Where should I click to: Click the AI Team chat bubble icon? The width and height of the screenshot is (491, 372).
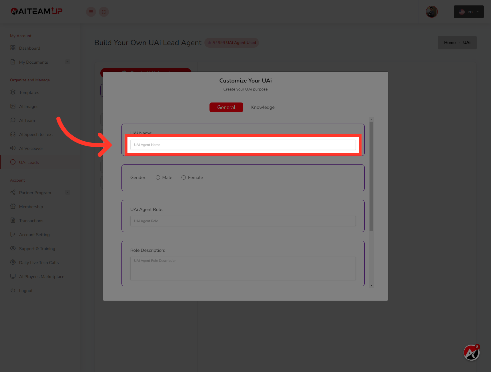point(13,120)
